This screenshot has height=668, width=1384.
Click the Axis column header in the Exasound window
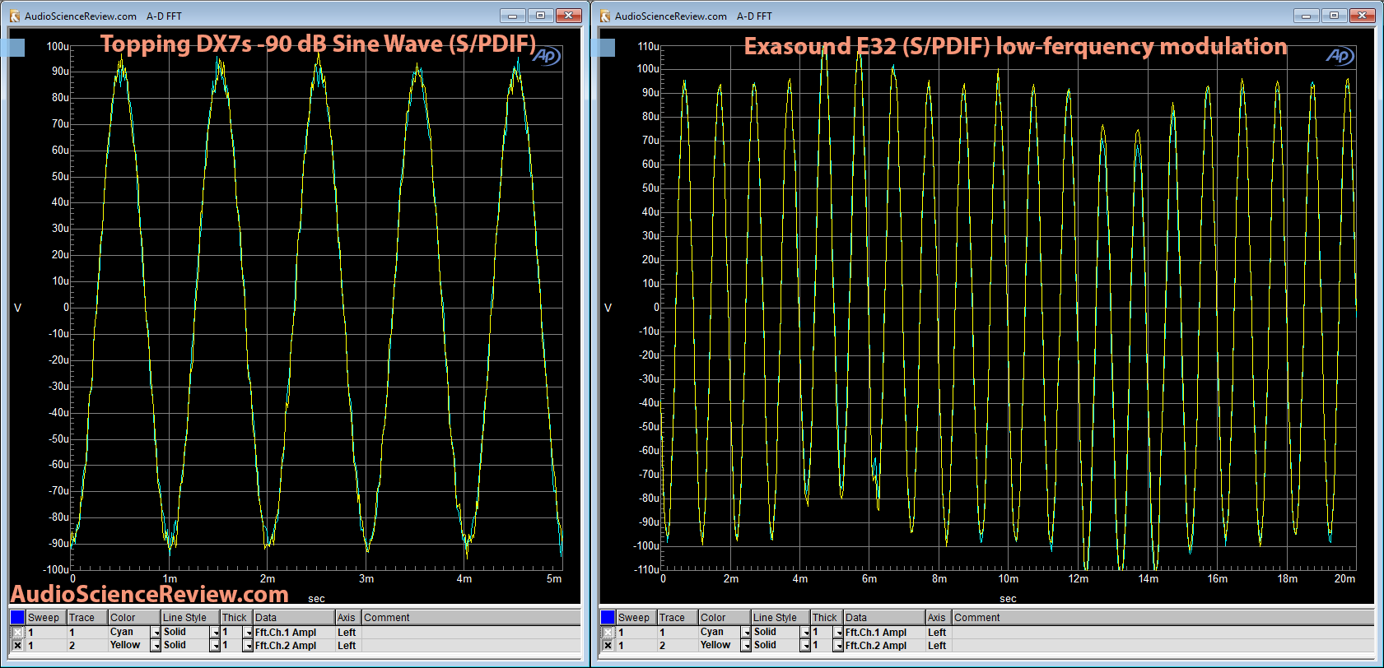939,617
